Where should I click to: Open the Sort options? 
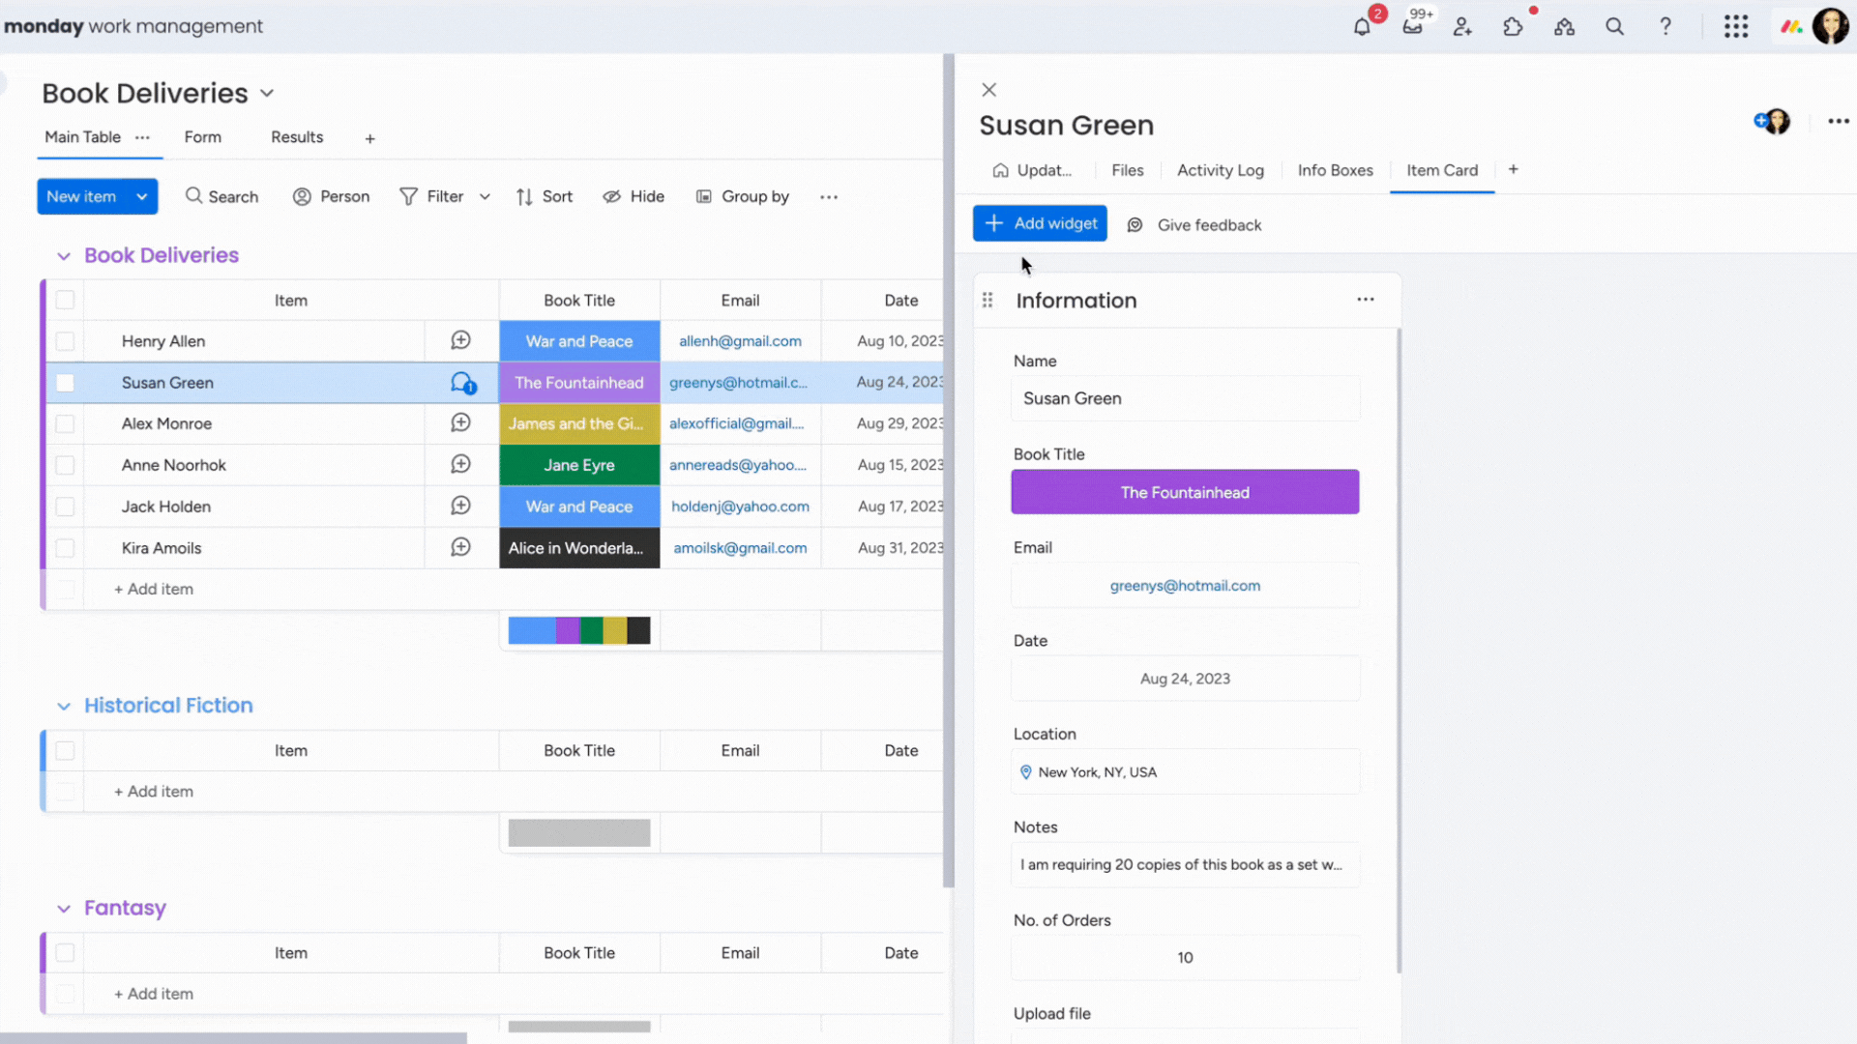545,197
